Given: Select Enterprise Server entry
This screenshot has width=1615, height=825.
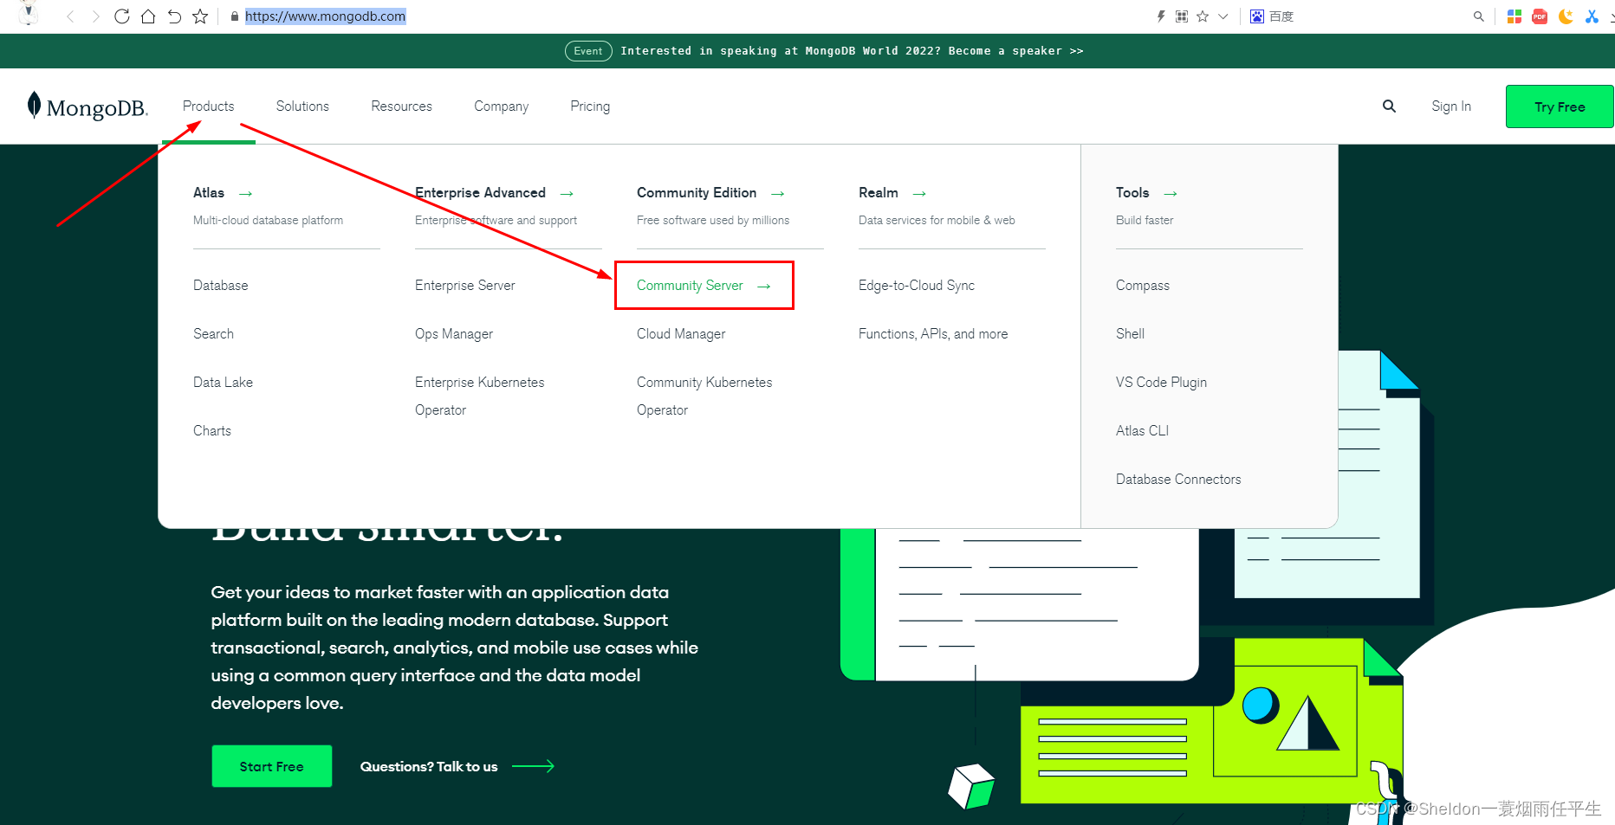Looking at the screenshot, I should [x=465, y=286].
